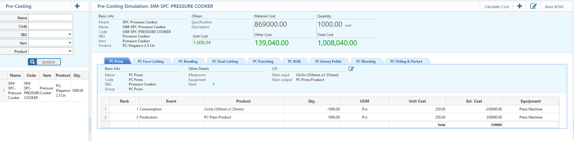
Task: Click the magnifier Search icon
Action: [32, 62]
